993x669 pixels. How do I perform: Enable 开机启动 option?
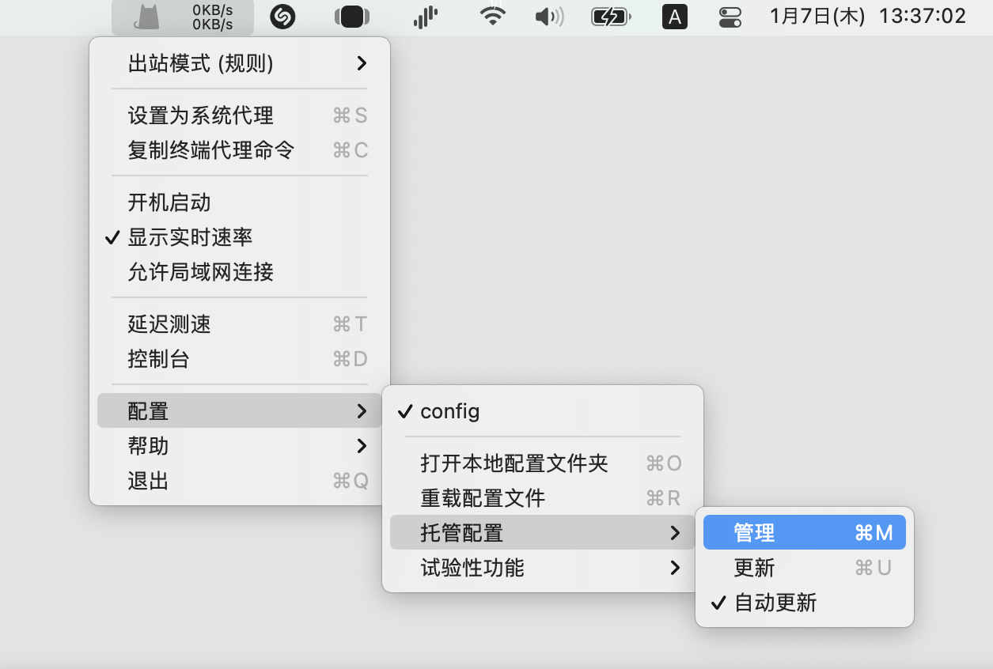click(x=240, y=202)
